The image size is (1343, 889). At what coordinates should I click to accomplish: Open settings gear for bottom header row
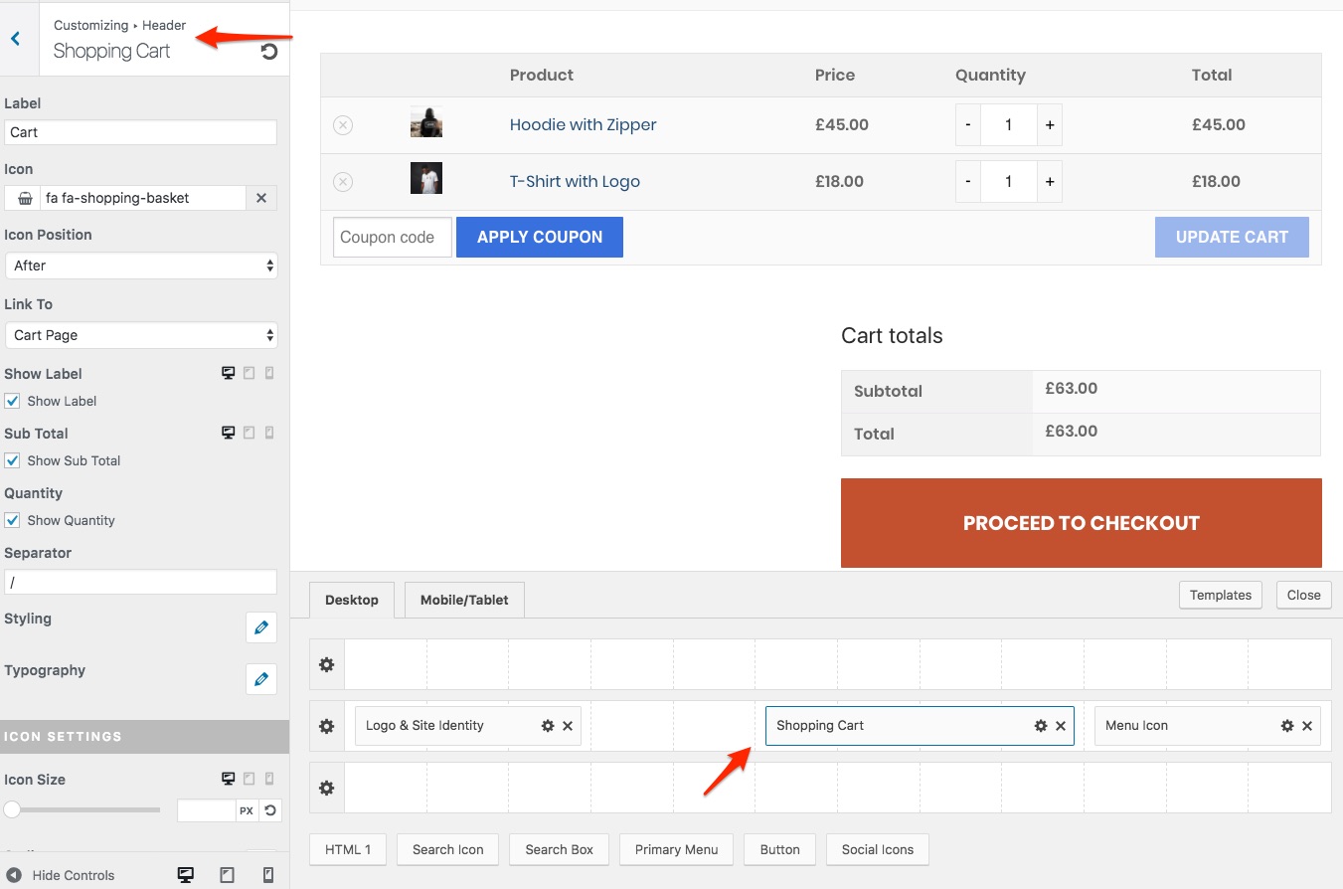[326, 788]
